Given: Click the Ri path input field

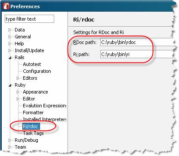Looking at the screenshot, I should point(138,54).
